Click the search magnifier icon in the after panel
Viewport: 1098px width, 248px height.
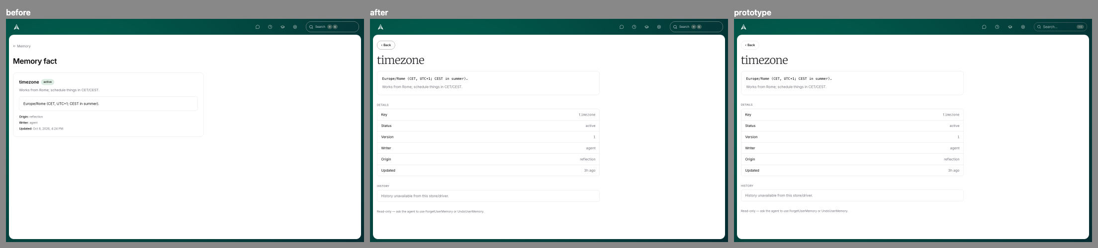click(675, 27)
